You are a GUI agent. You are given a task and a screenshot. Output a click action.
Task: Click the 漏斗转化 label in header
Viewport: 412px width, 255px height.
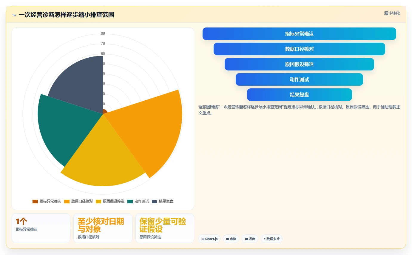(x=392, y=13)
